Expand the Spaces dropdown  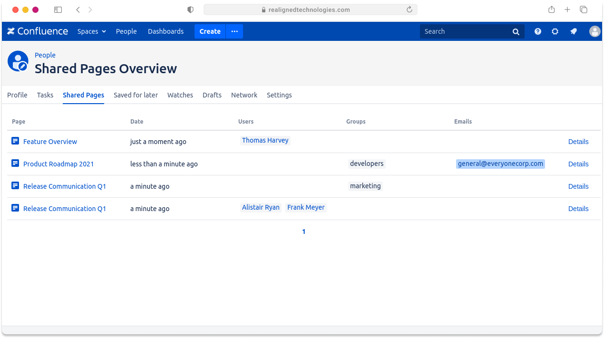click(91, 31)
